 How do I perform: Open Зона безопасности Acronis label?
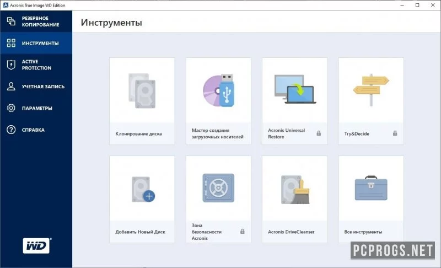tap(207, 232)
